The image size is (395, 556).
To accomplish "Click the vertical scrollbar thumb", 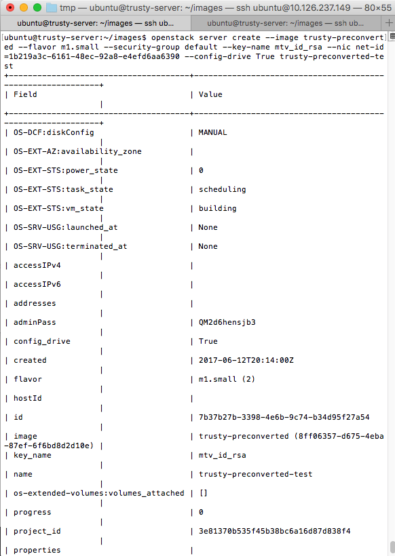I will pos(392,548).
